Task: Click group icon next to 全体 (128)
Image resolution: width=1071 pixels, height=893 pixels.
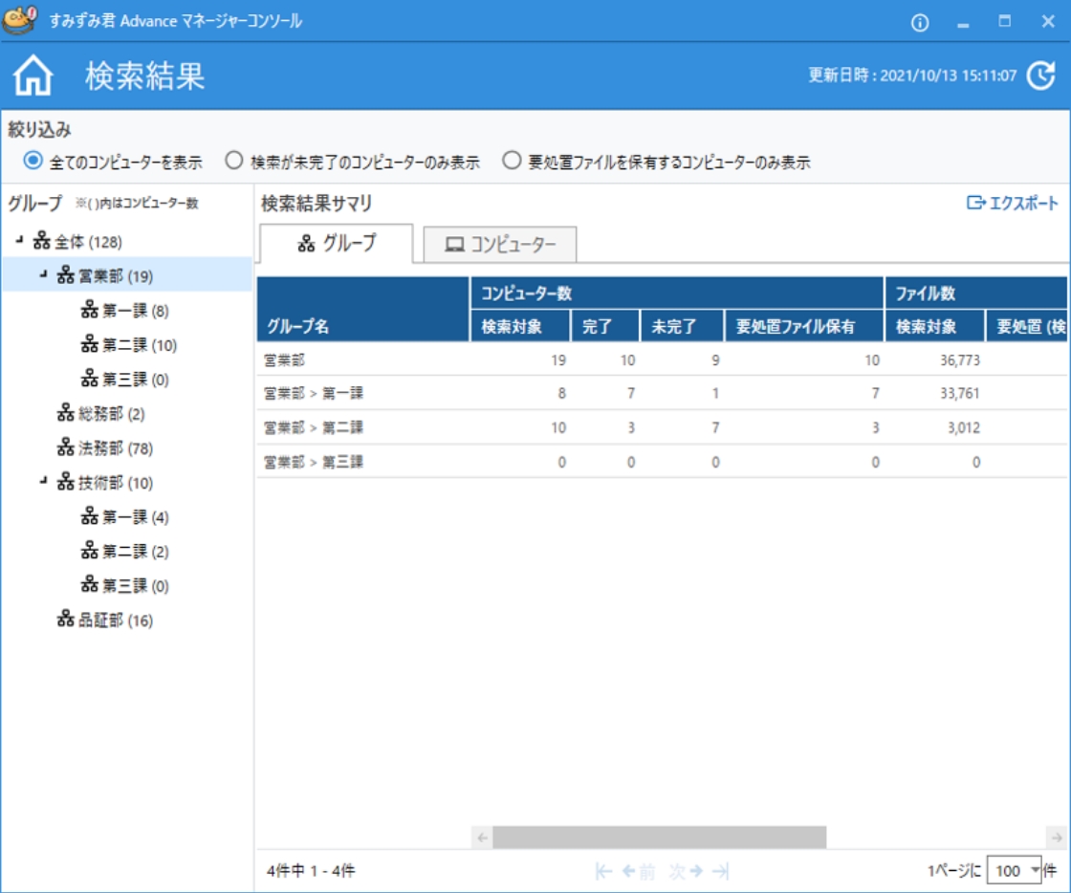Action: pos(42,241)
